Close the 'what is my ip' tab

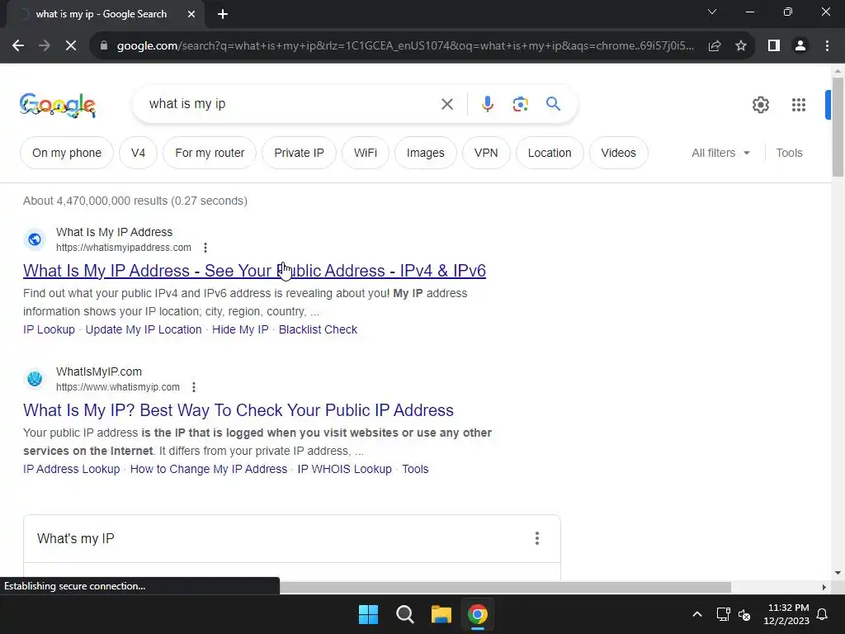[191, 14]
